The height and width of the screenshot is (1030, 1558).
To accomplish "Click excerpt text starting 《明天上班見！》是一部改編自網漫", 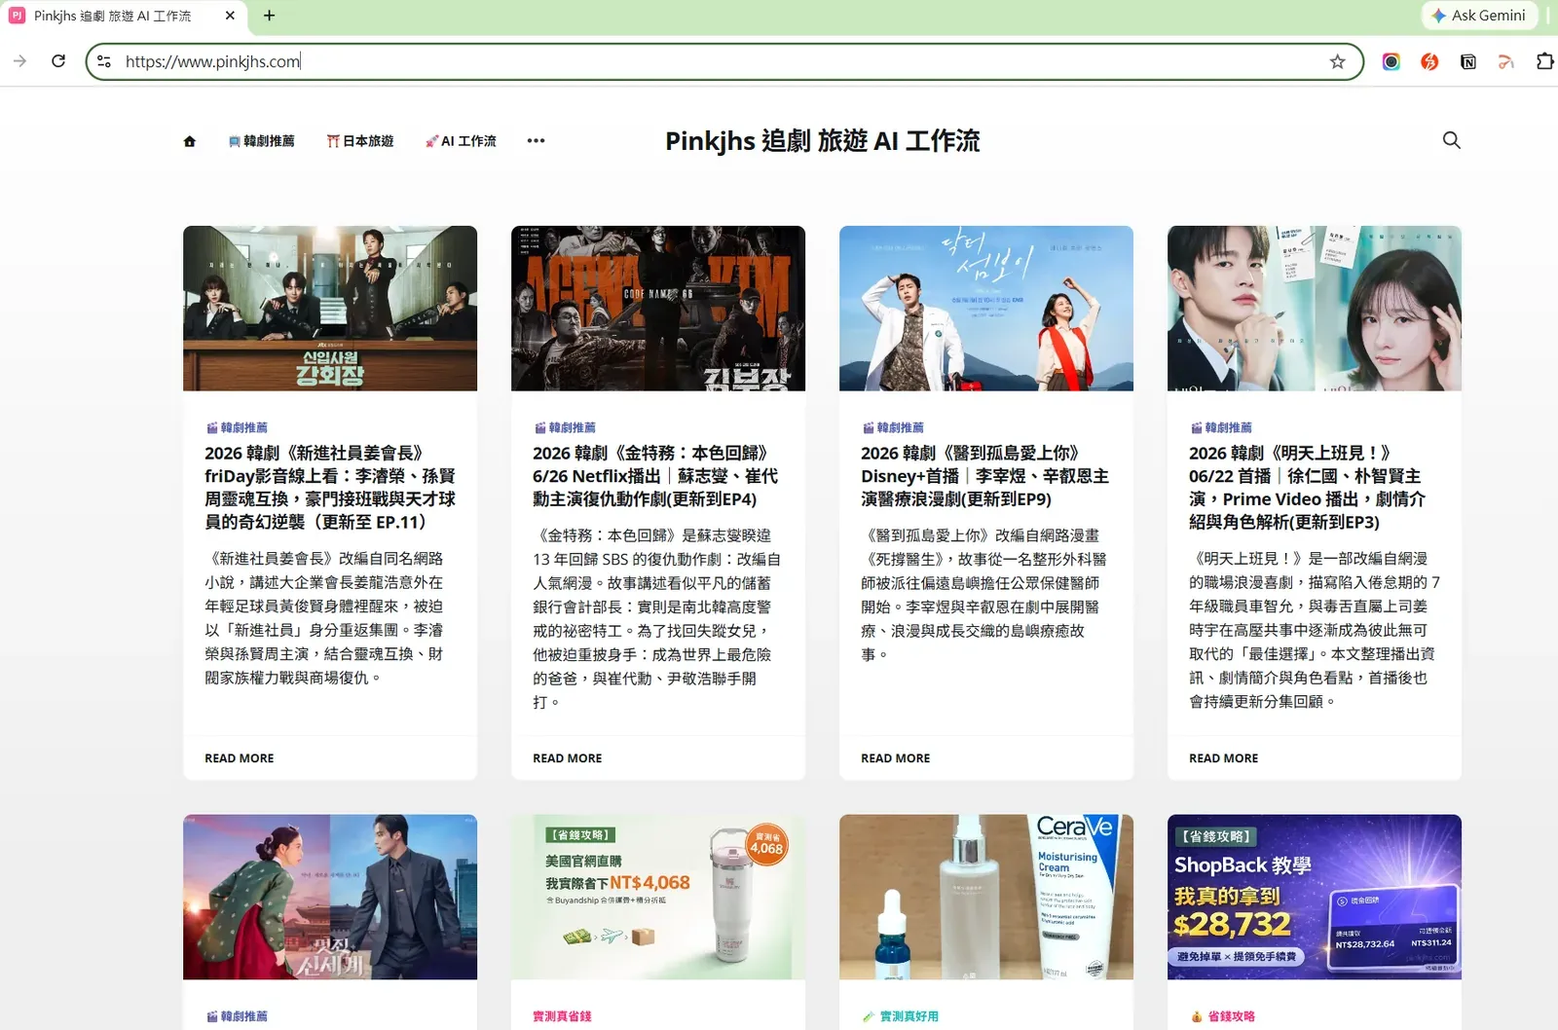I will 1315,630.
